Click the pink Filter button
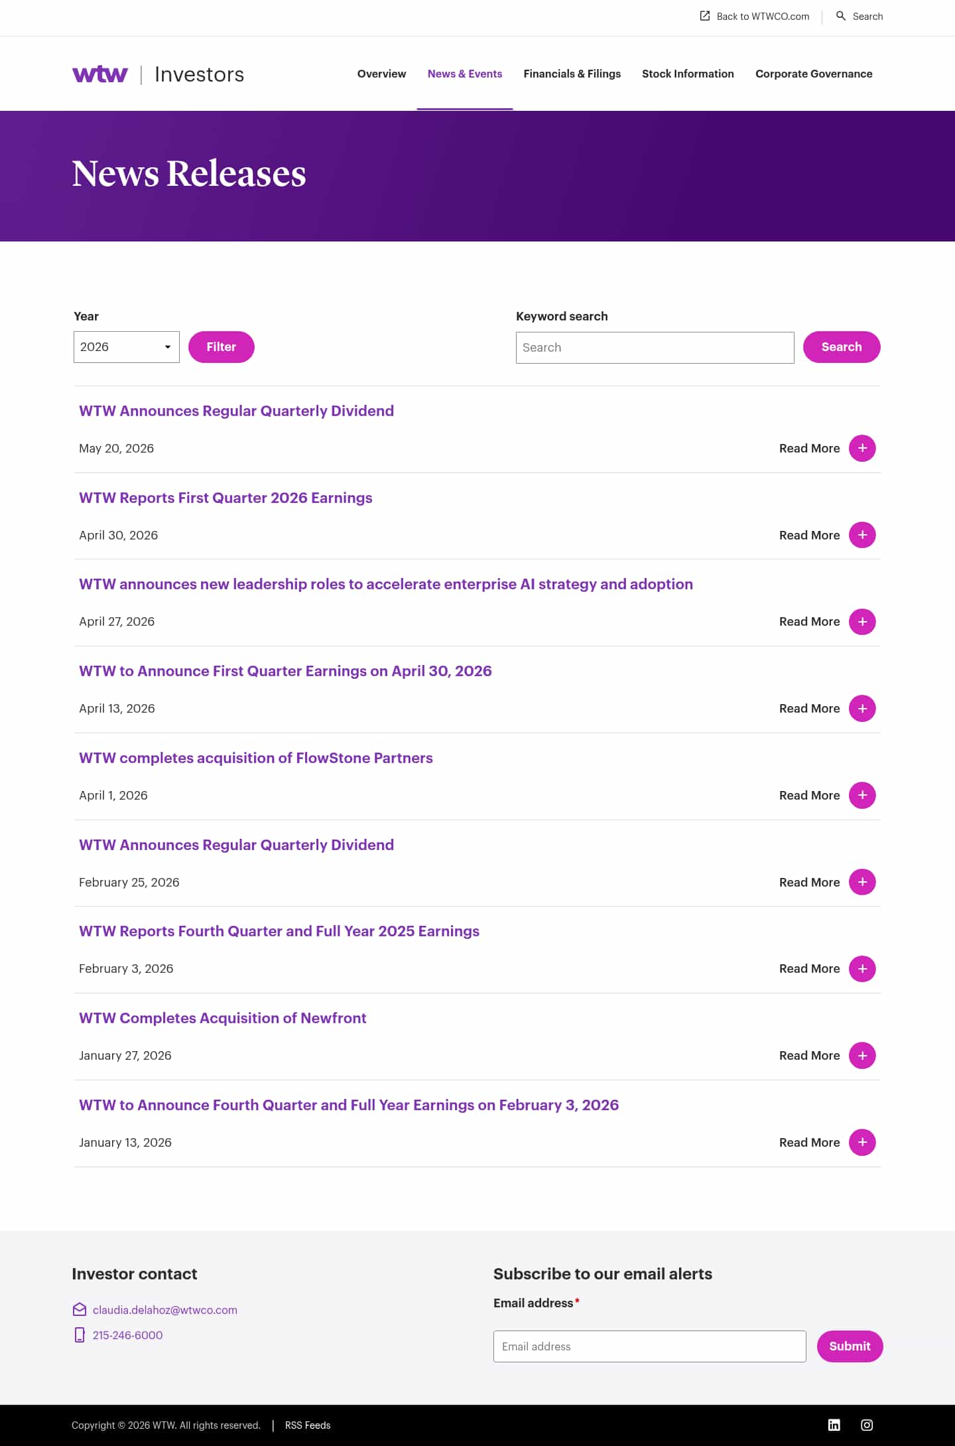This screenshot has height=1446, width=955. [x=222, y=347]
